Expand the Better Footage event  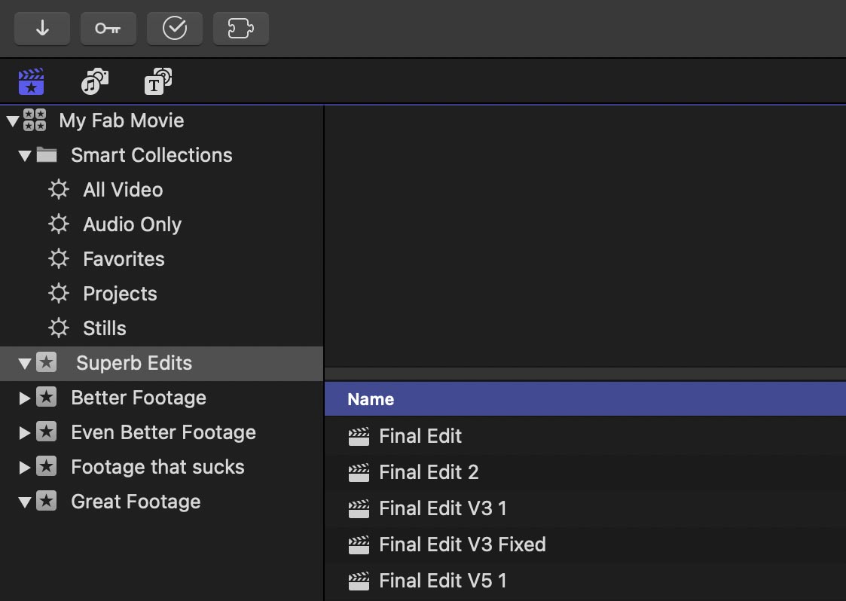click(25, 398)
